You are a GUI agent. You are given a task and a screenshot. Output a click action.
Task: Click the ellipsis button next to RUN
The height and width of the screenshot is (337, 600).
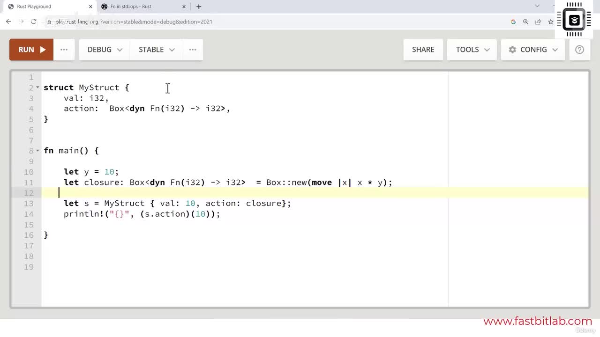pyautogui.click(x=64, y=50)
